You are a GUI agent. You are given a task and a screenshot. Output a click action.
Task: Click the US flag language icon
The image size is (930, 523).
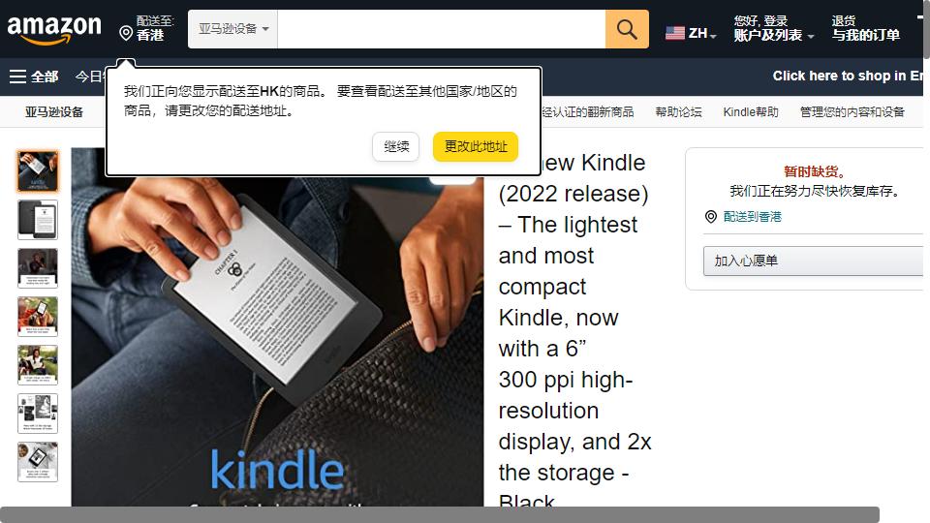(x=675, y=33)
